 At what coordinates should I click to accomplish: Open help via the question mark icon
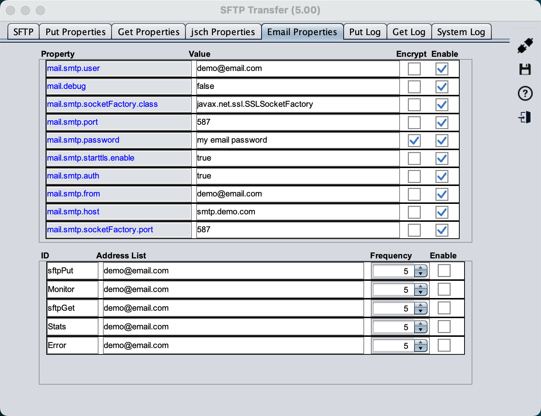click(x=525, y=93)
